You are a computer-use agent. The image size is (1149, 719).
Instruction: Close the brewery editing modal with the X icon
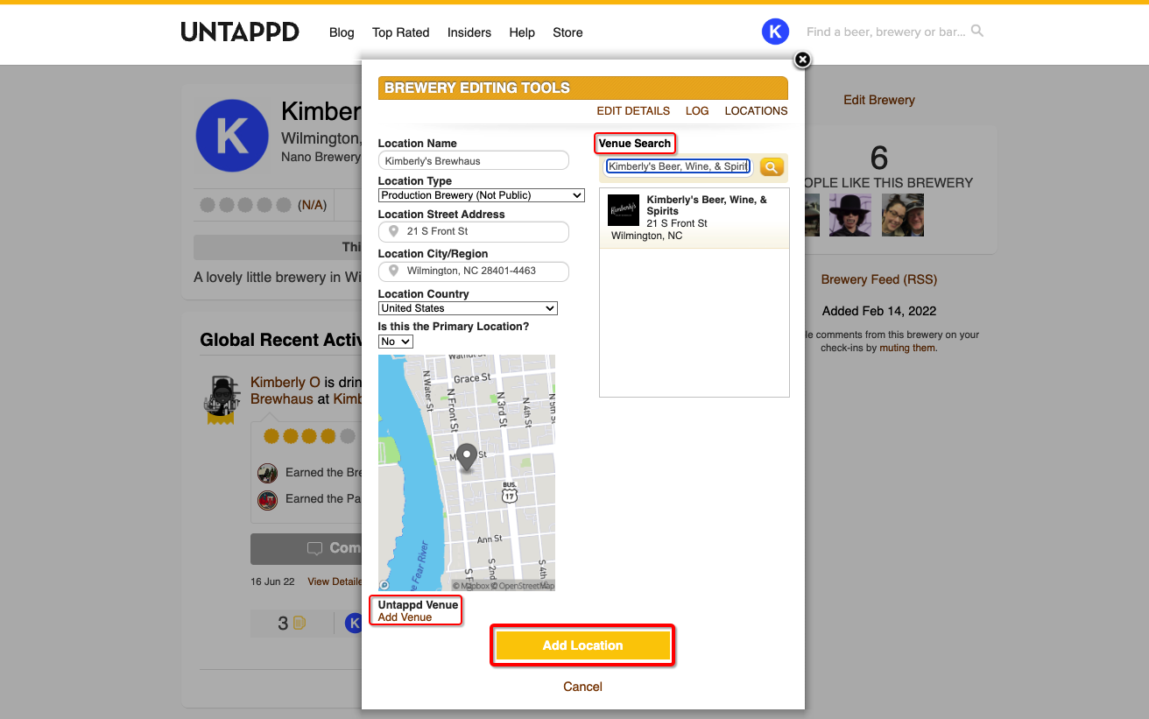pos(802,60)
